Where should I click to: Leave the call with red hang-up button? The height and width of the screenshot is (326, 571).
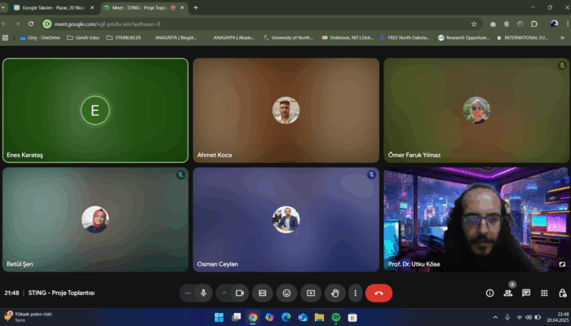378,293
